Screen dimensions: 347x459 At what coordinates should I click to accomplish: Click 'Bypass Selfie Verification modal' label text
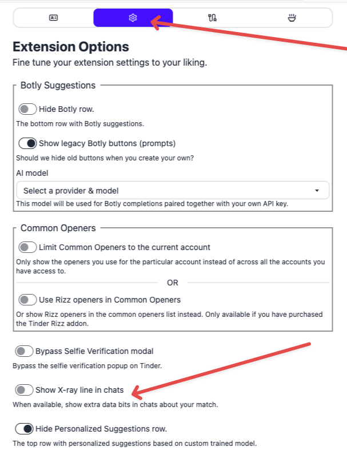[x=94, y=351]
